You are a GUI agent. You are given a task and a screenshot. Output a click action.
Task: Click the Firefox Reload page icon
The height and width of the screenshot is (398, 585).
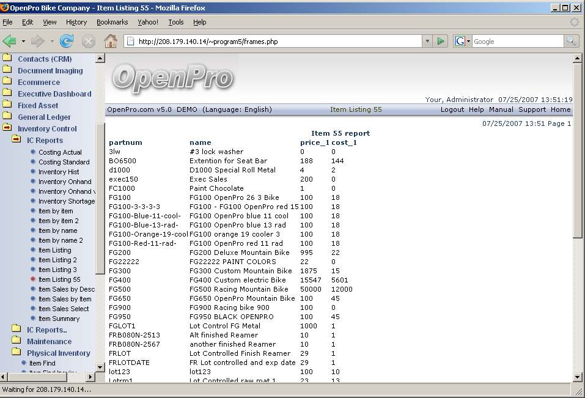(67, 41)
